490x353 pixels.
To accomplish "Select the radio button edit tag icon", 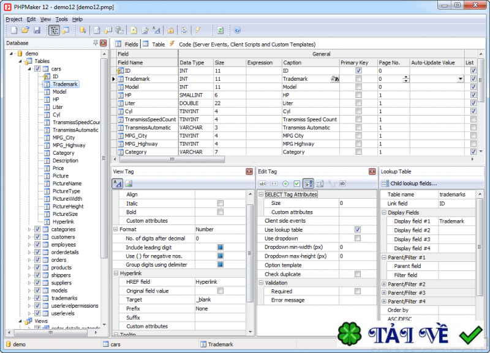I will coord(285,184).
